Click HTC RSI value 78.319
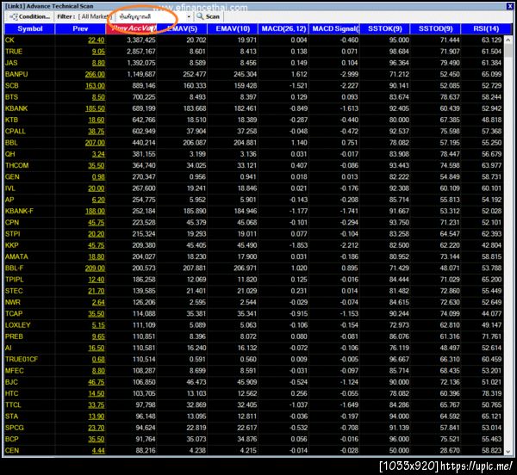Screen dimensions: 517x475 coord(491,394)
